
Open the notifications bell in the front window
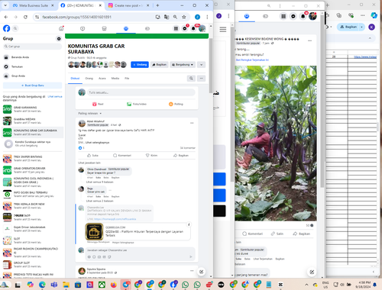(193, 28)
